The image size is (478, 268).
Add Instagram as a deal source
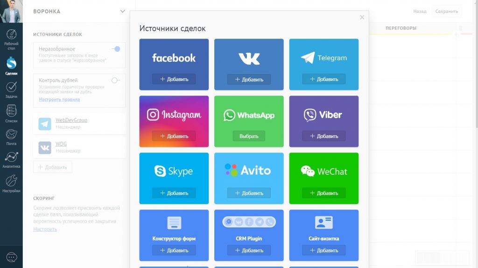(174, 136)
